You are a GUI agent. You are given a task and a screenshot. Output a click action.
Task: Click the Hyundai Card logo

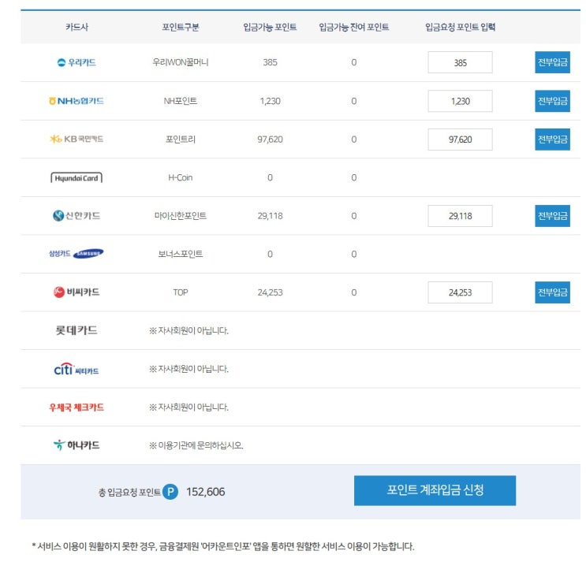pos(77,178)
